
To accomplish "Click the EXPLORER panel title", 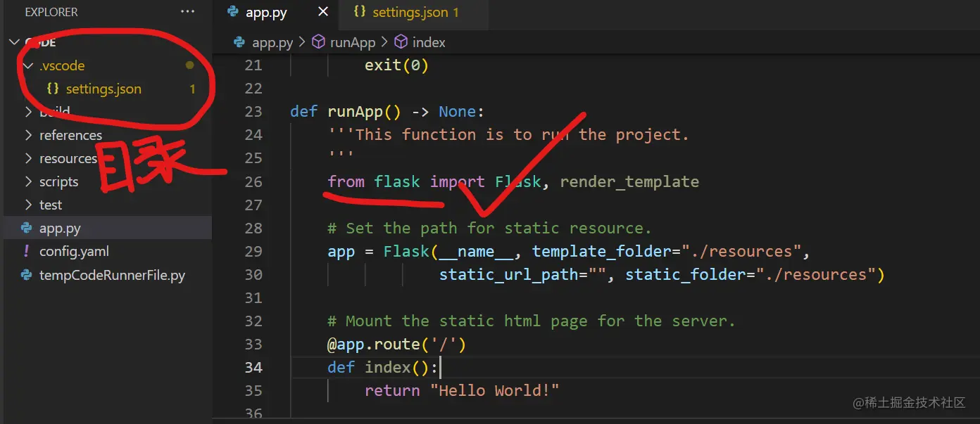I will tap(51, 12).
